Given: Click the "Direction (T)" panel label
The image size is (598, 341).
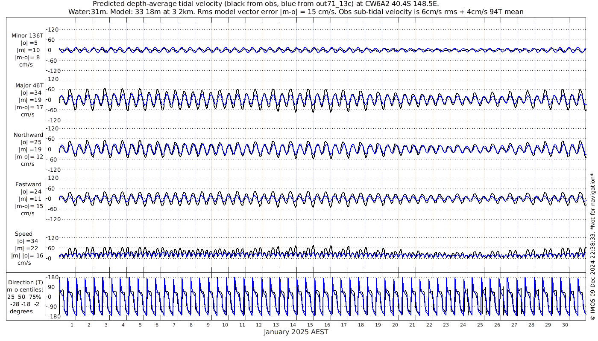Looking at the screenshot, I should pyautogui.click(x=26, y=282).
